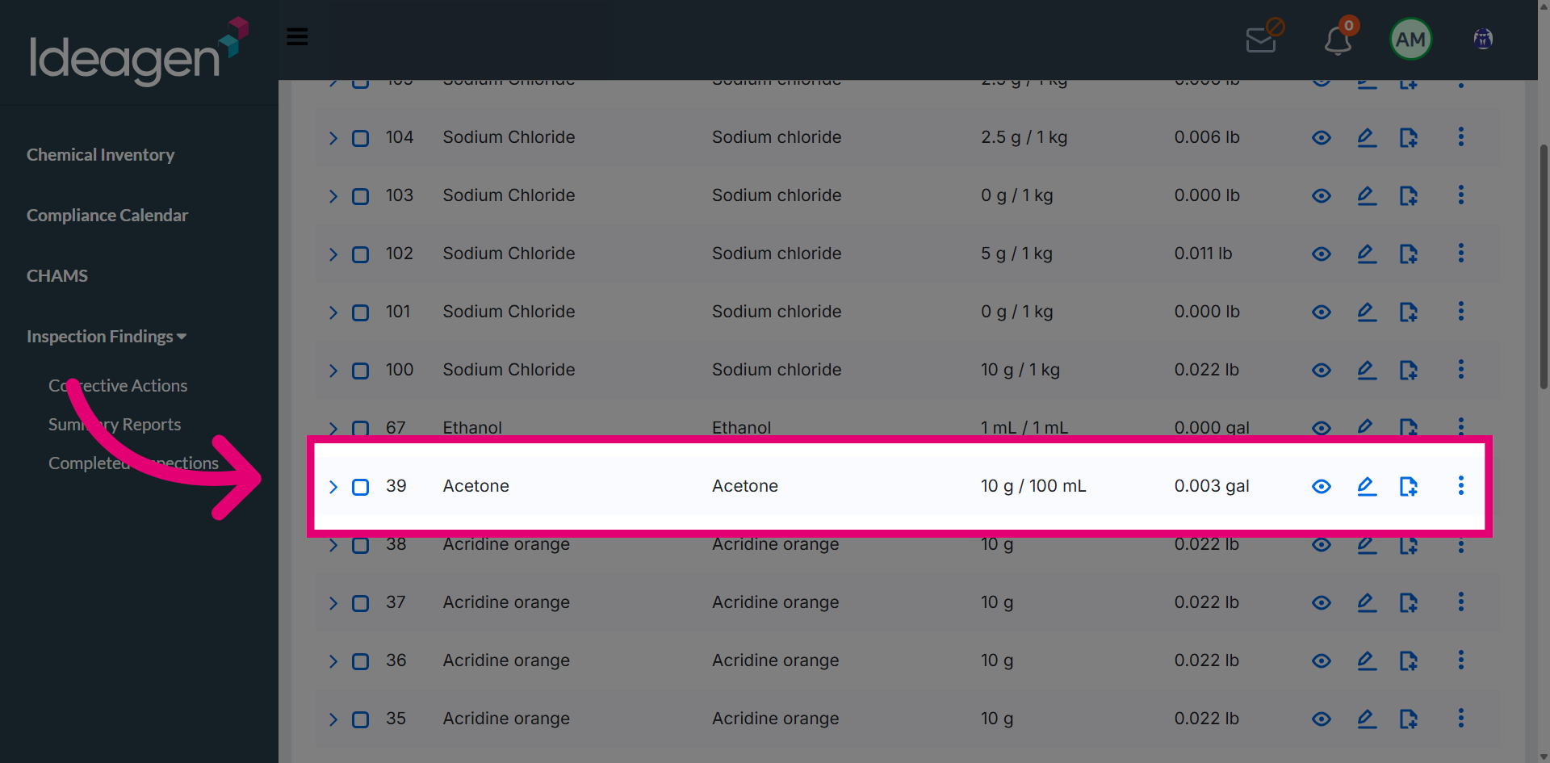The image size is (1550, 763).
Task: Open Chemical Inventory in sidebar
Action: (x=100, y=154)
